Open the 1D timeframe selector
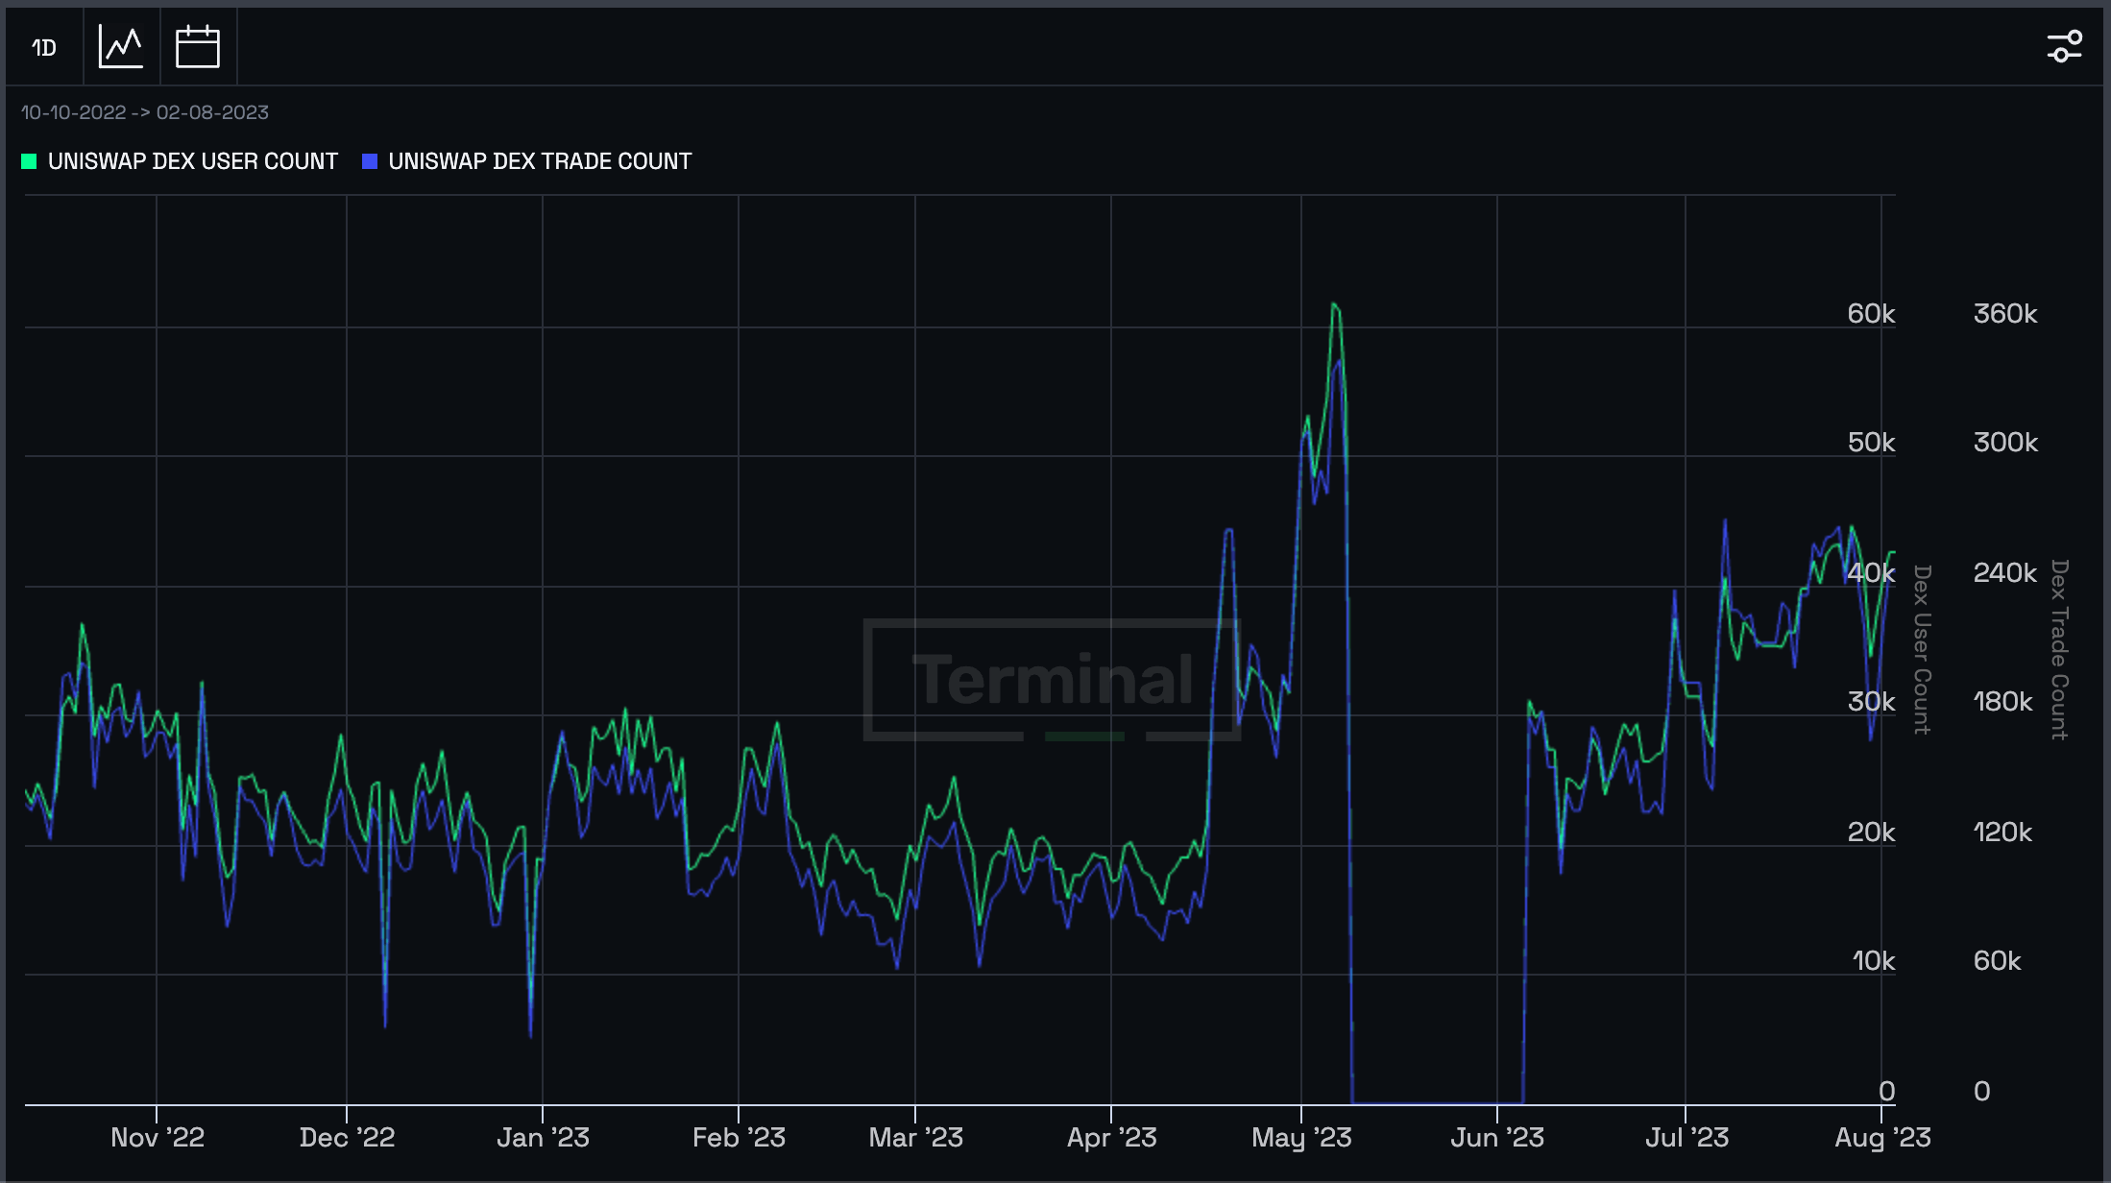The width and height of the screenshot is (2111, 1183). [44, 47]
